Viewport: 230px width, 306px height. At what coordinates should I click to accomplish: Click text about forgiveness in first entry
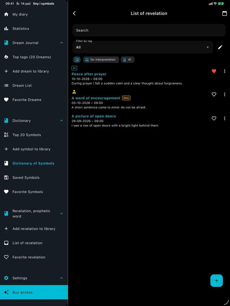(x=127, y=83)
